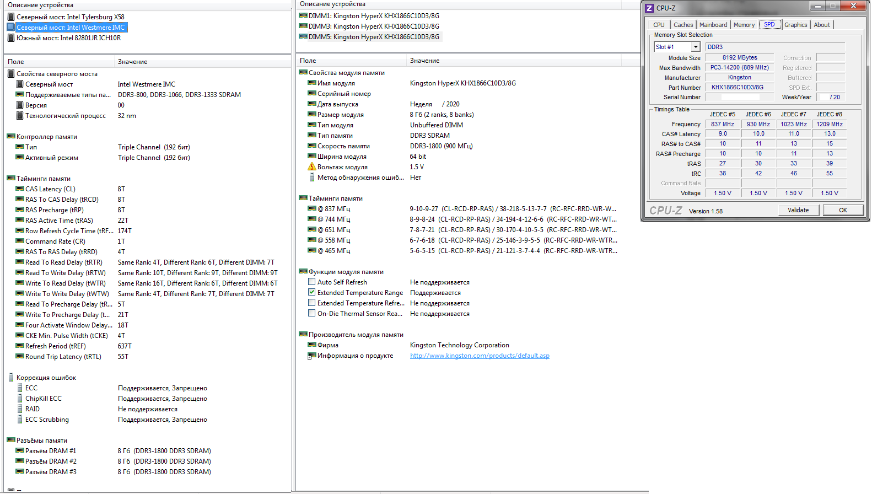Select the Размер модуля row
The width and height of the screenshot is (872, 494).
click(x=468, y=115)
